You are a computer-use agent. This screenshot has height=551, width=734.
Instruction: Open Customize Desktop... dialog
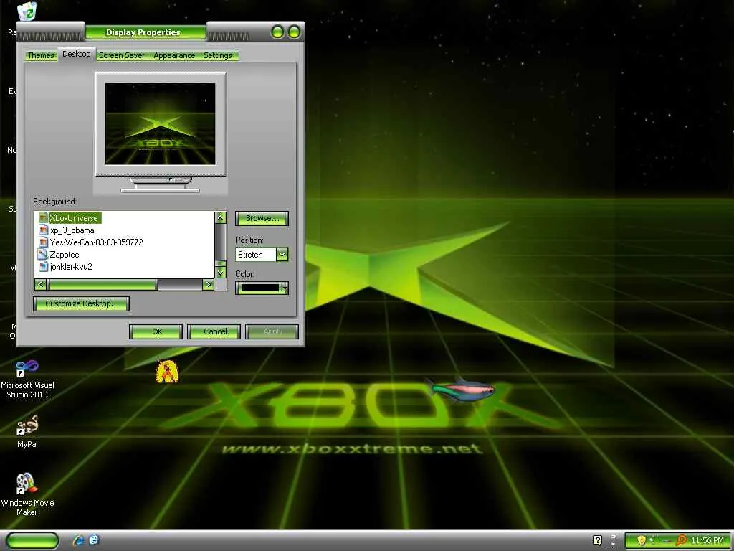82,303
